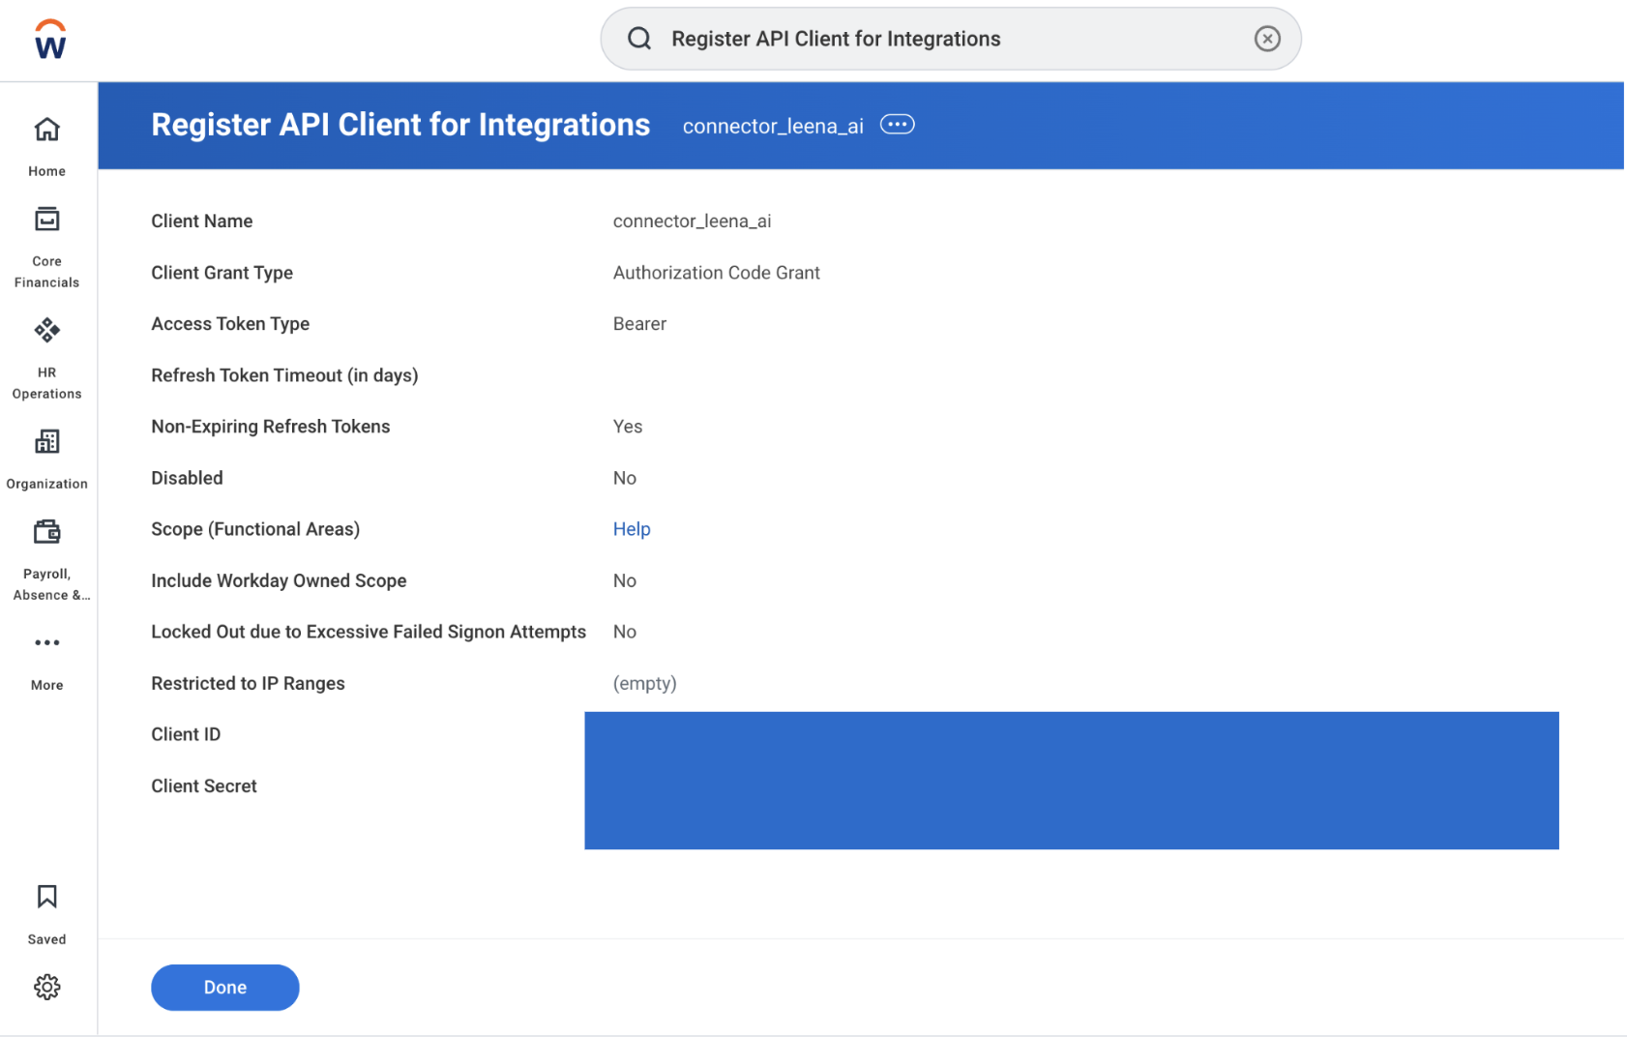Image resolution: width=1627 pixels, height=1037 pixels.
Task: Select the '(empty)' IP Ranges value
Action: 645,684
